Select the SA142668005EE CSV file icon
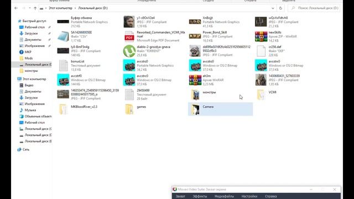This screenshot has height=199, width=354. click(x=63, y=36)
